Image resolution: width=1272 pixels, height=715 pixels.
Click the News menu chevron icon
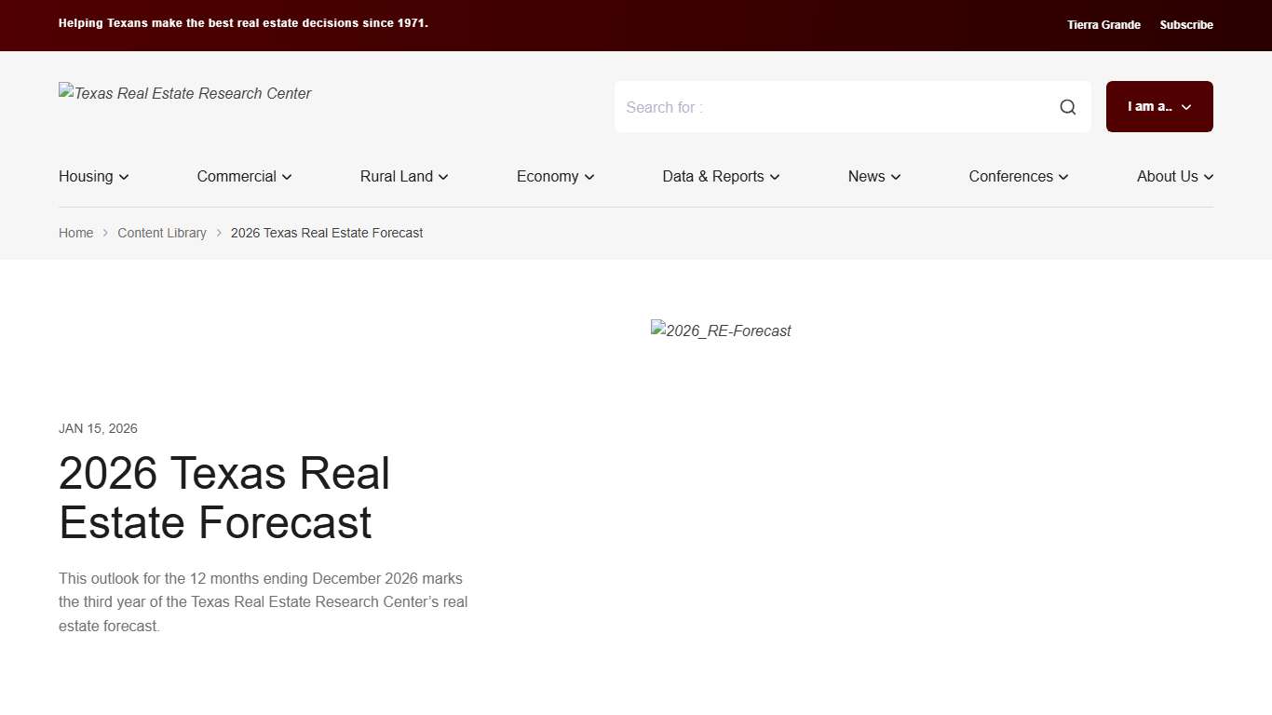895,177
